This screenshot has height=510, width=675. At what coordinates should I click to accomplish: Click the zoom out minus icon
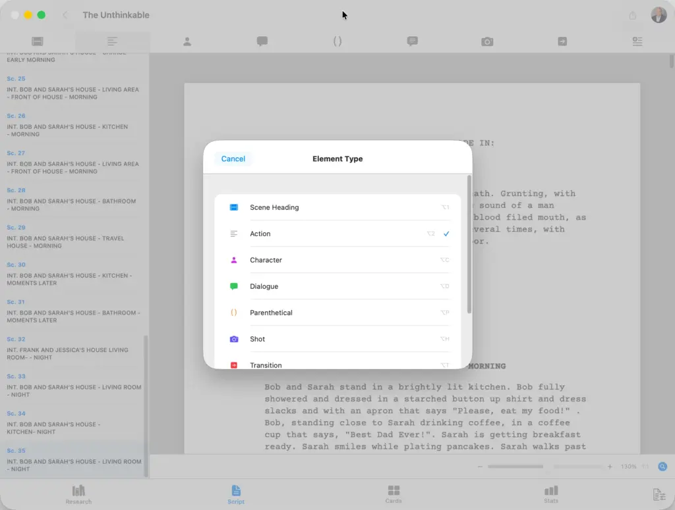480,467
